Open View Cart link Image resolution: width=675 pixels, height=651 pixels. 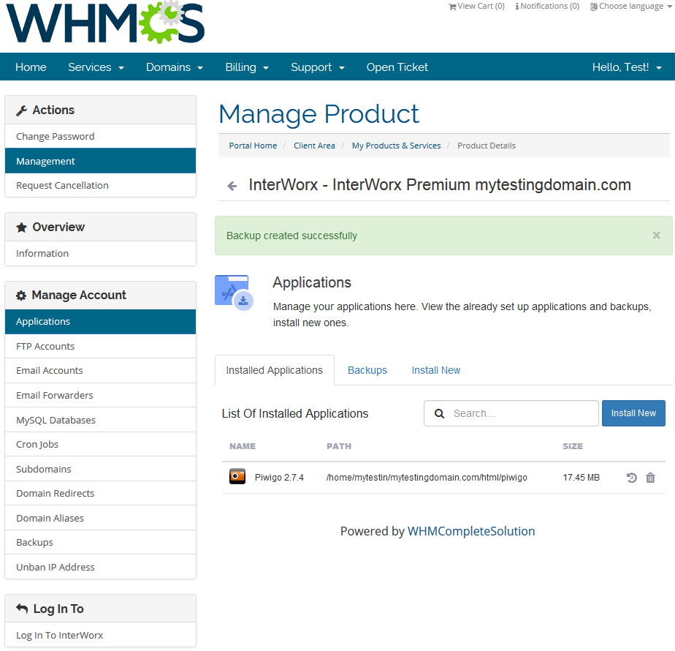click(x=476, y=6)
